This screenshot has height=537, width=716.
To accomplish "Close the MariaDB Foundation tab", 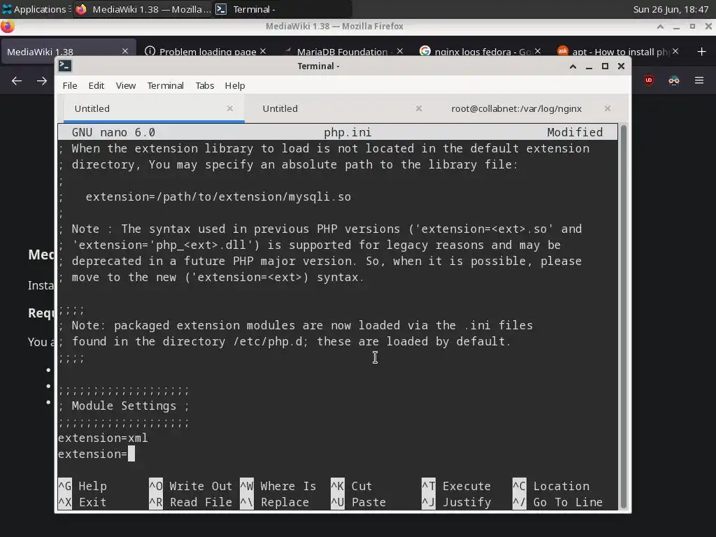I will [x=400, y=51].
